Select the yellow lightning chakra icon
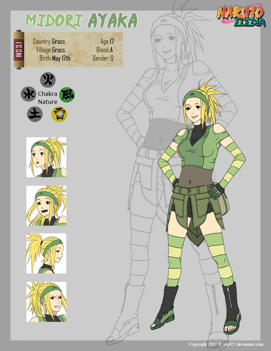Viewport: 271px width, 351px height. tap(59, 114)
